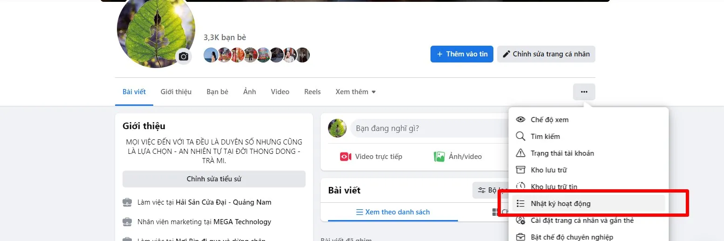
Task: Expand the Xem thêm dropdown tab
Action: [355, 92]
